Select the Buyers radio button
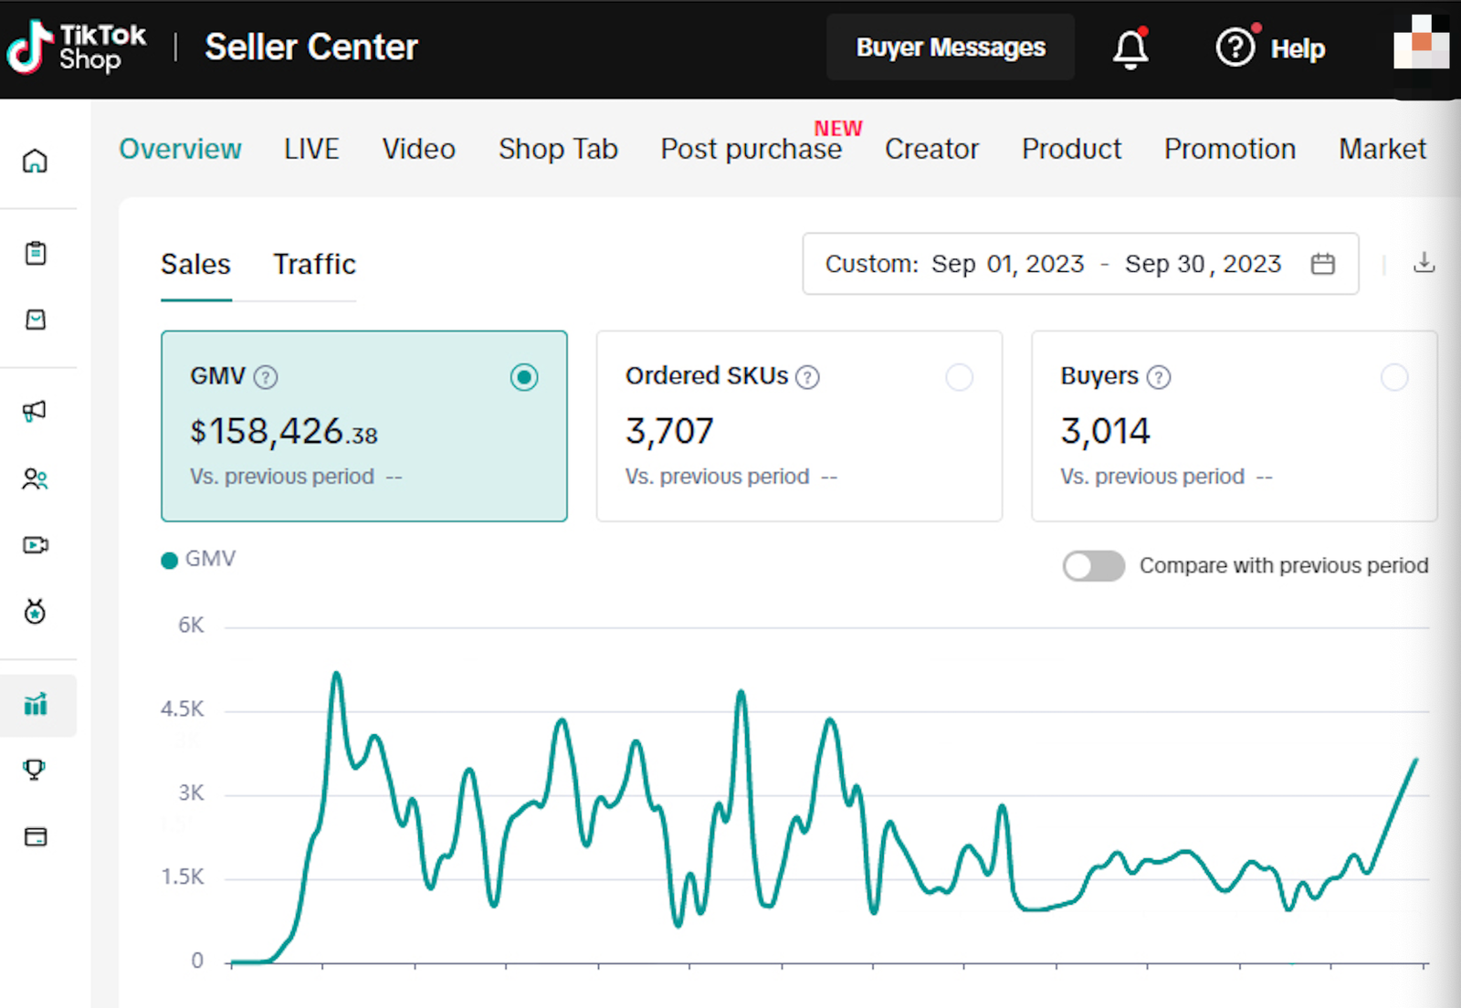Image resolution: width=1461 pixels, height=1008 pixels. click(x=1393, y=377)
